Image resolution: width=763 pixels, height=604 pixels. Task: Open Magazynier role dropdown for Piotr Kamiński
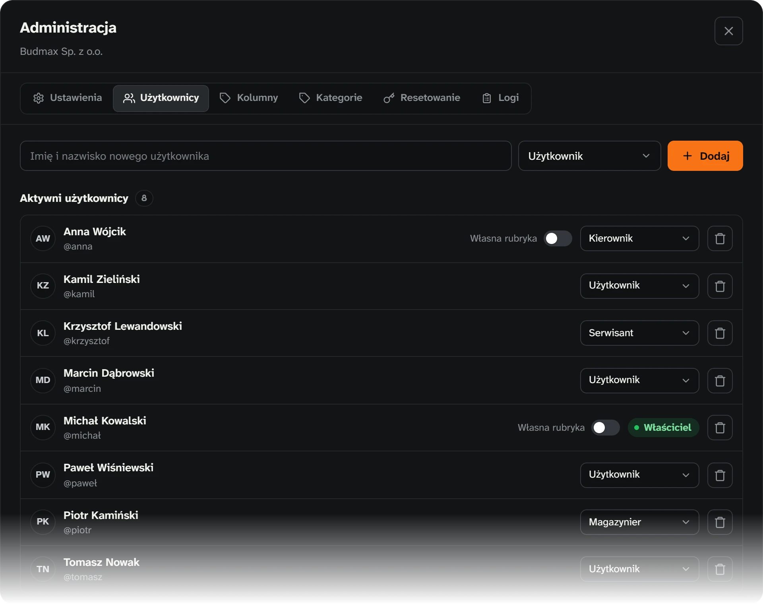(639, 522)
